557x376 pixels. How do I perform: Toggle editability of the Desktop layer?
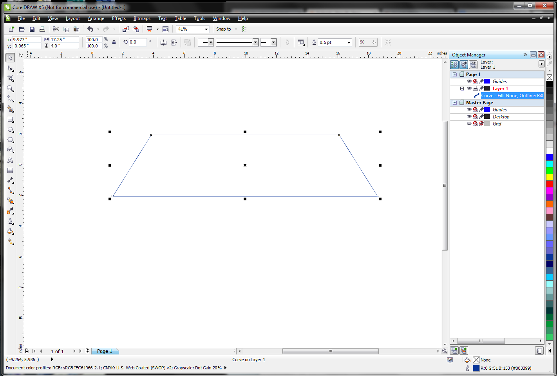tap(481, 117)
